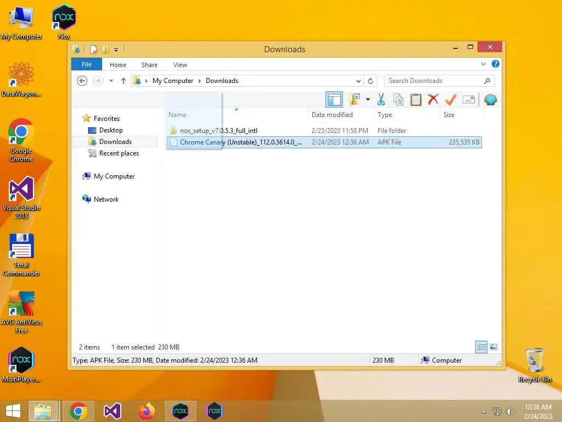Click the blue Help question mark icon
This screenshot has height=422, width=562.
(496, 64)
